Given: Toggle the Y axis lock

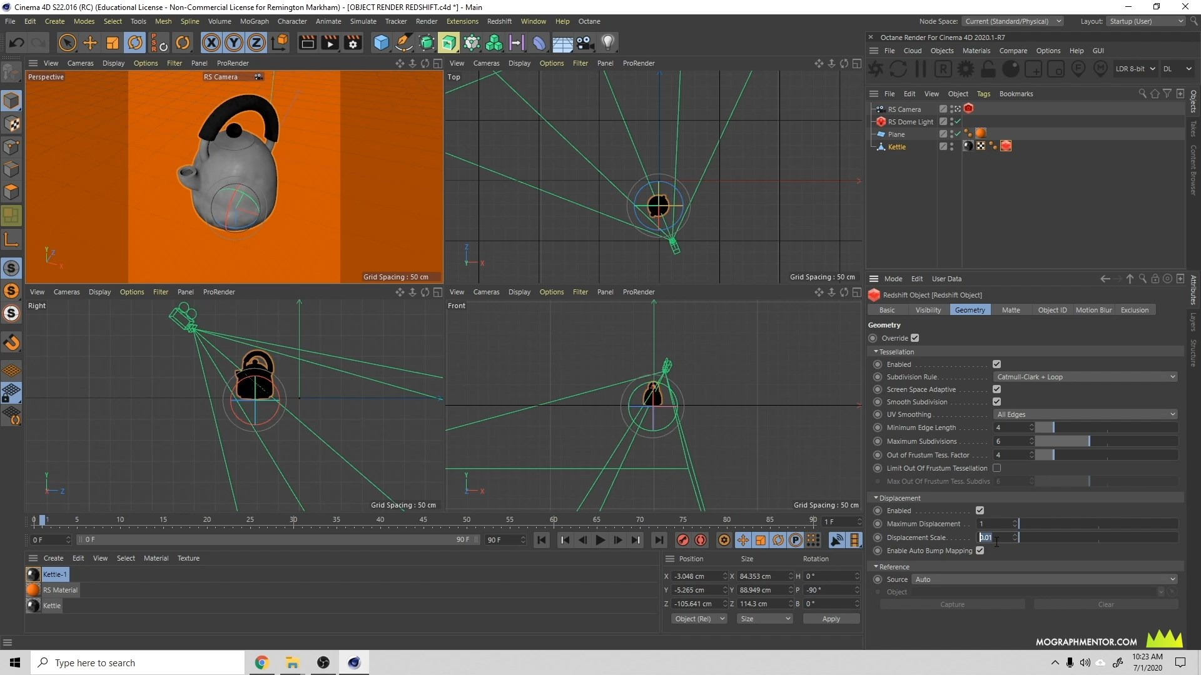Looking at the screenshot, I should [x=234, y=42].
